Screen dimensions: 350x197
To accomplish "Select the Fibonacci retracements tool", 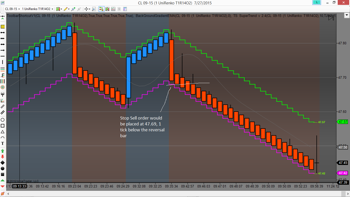I will [x=3, y=69].
